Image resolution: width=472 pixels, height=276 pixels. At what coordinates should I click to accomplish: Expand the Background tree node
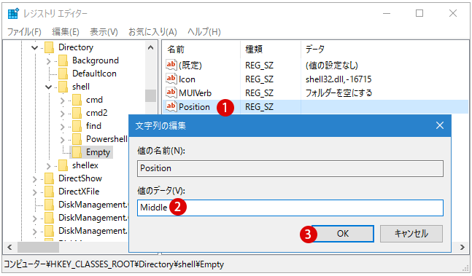[x=48, y=61]
